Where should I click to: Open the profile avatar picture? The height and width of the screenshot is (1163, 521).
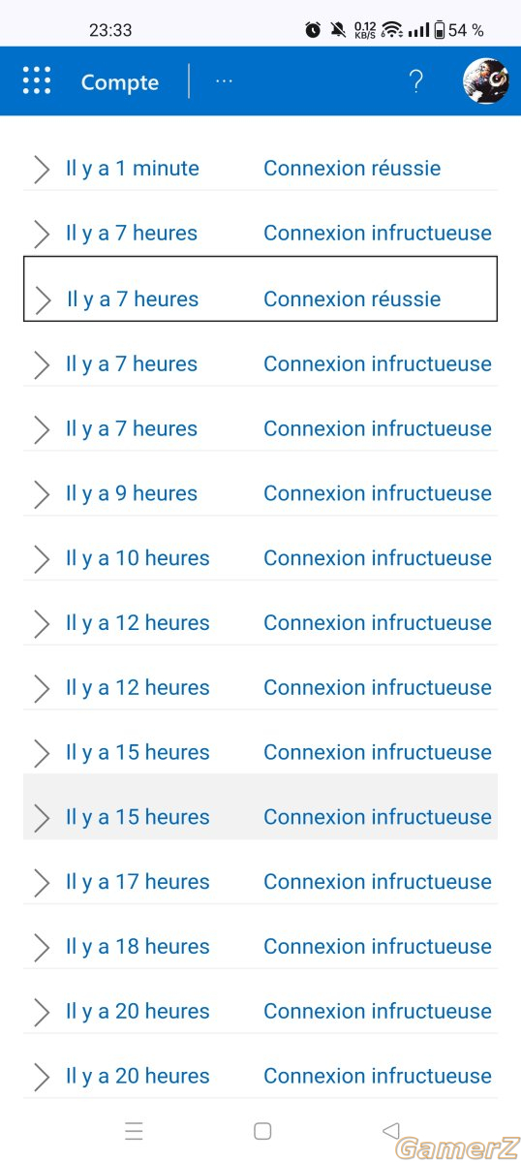point(486,81)
